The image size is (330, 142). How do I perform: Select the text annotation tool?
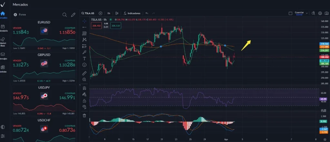tap(84, 59)
